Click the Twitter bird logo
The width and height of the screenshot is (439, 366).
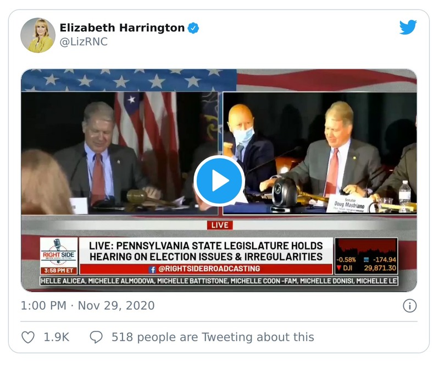pyautogui.click(x=408, y=28)
